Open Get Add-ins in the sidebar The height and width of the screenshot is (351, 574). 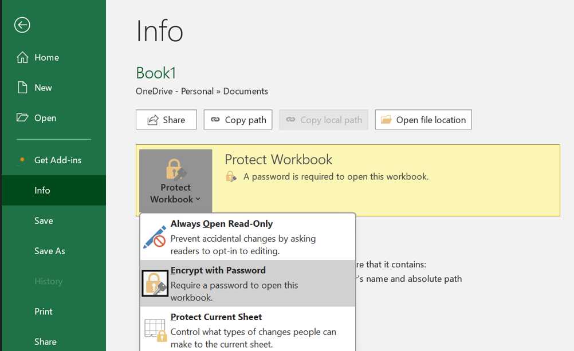point(57,160)
